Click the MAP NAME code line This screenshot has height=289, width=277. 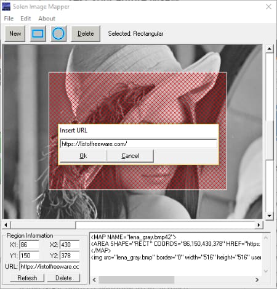tap(134, 237)
